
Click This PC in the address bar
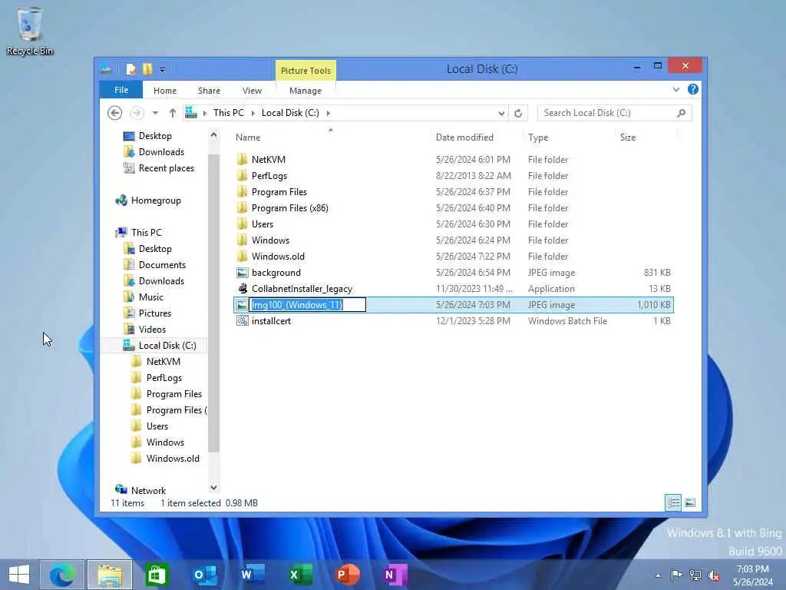[229, 113]
